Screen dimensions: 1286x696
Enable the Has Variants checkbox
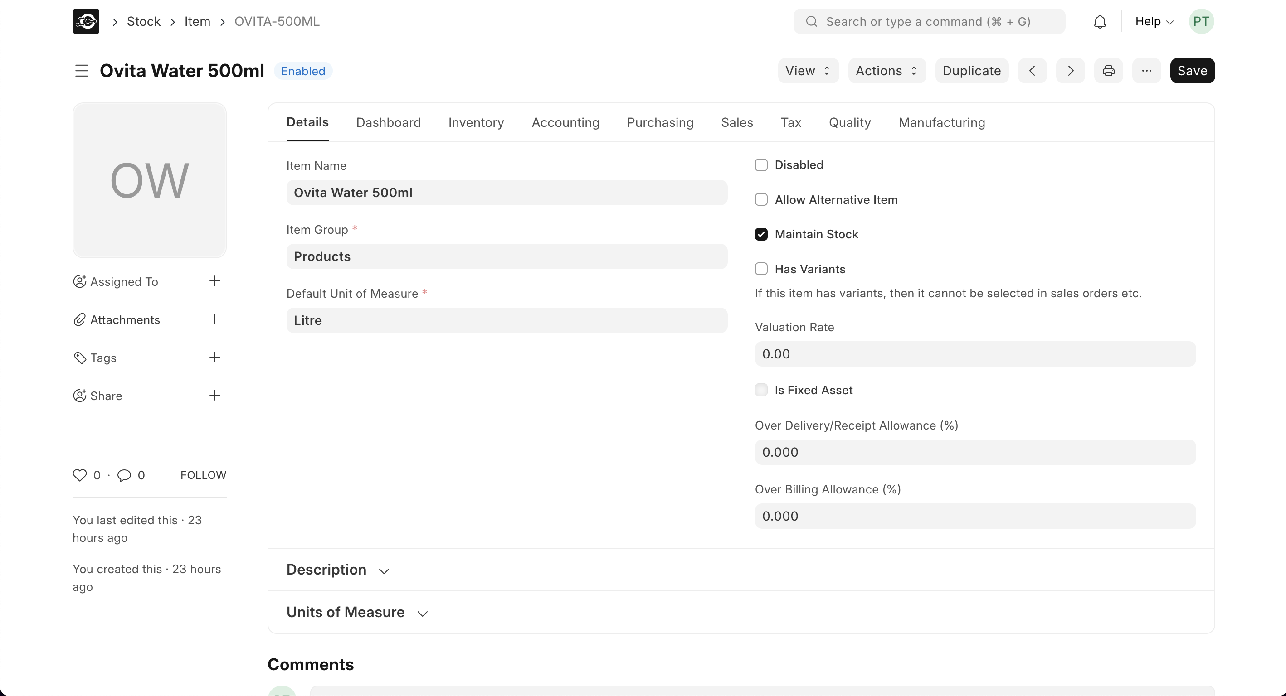pos(761,268)
